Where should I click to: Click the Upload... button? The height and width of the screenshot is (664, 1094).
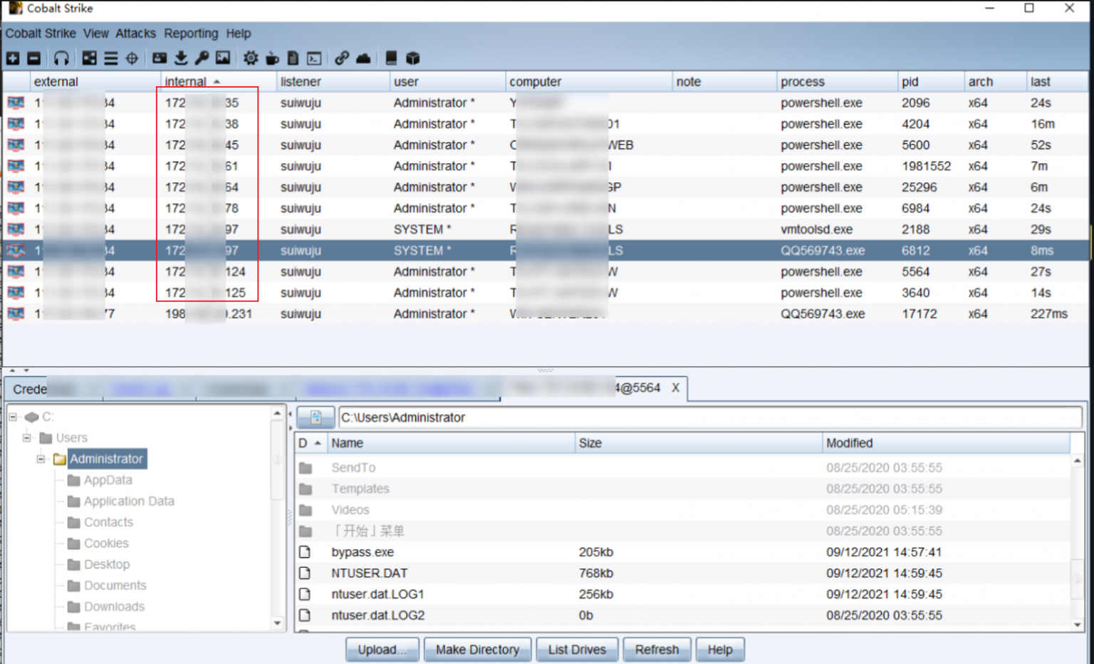382,650
